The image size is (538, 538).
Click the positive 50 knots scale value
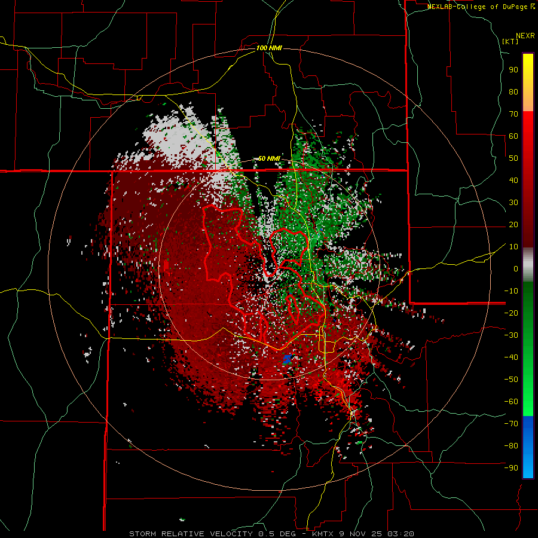coord(513,158)
